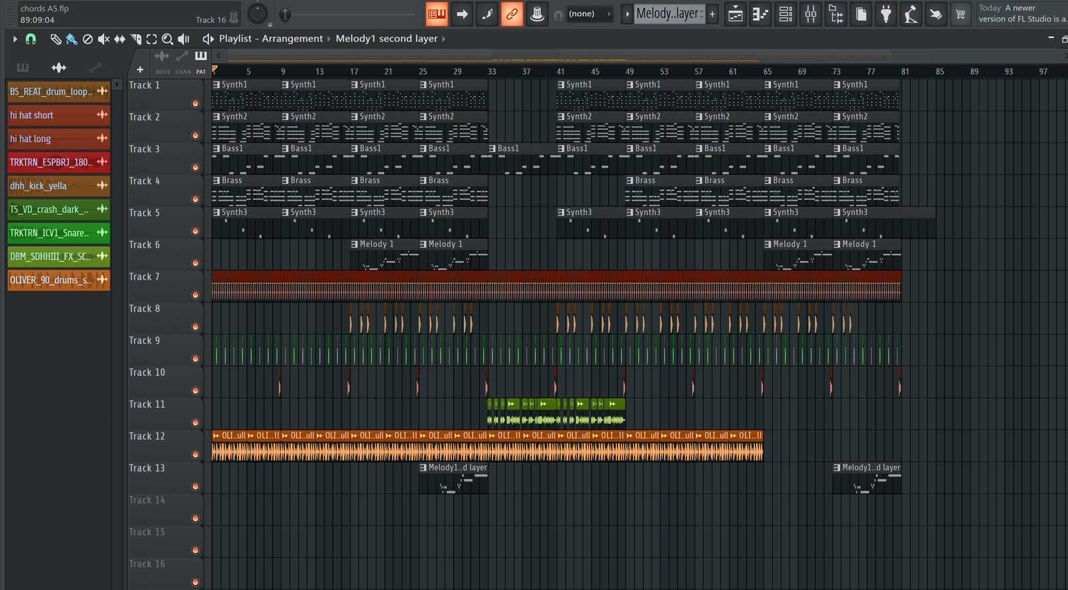The width and height of the screenshot is (1068, 590).
Task: Select the Paint brush tool
Action: (x=71, y=39)
